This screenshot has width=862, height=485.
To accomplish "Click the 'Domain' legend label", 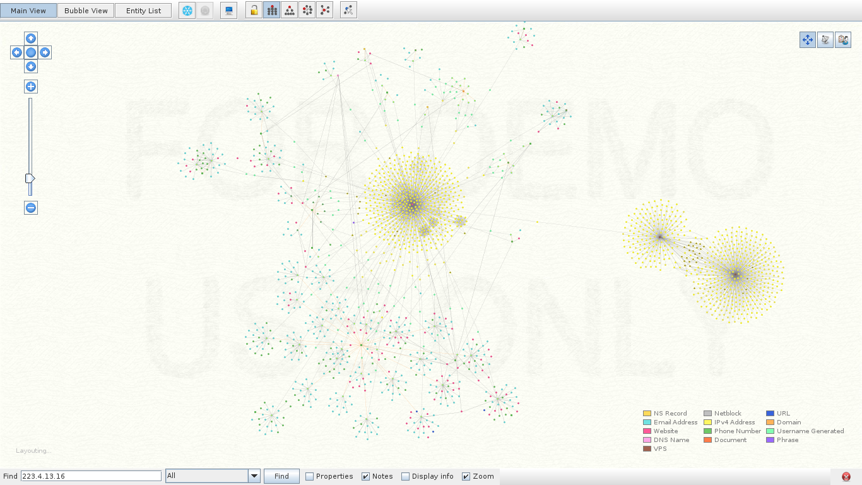I will (x=789, y=422).
